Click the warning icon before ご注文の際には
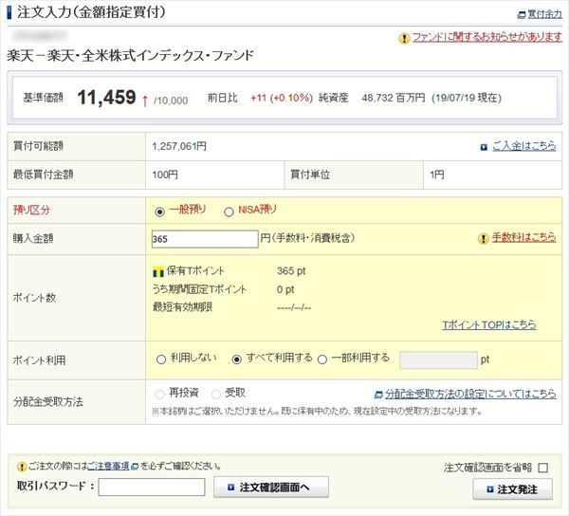This screenshot has width=569, height=516. click(22, 467)
